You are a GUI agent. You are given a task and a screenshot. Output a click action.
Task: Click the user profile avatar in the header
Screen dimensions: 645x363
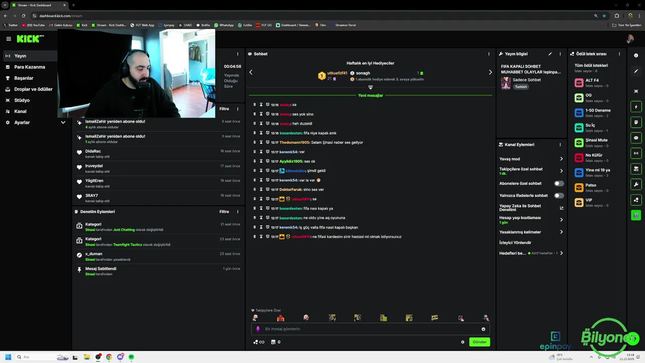[x=630, y=39]
